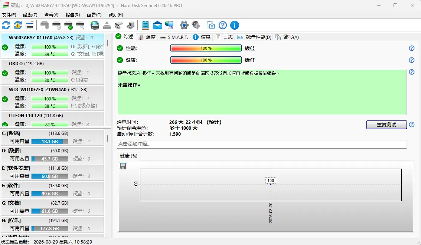Image resolution: width=421 pixels, height=245 pixels.
Task: Switch to the 日志 tab
Action: (224, 37)
